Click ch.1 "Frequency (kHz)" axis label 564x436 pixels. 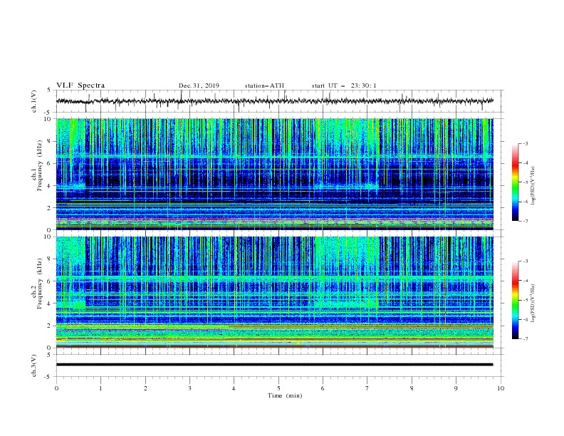point(40,165)
